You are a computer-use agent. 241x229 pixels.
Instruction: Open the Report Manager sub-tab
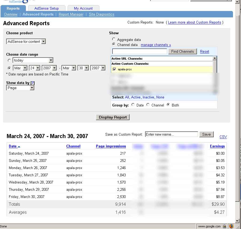pyautogui.click(x=71, y=14)
